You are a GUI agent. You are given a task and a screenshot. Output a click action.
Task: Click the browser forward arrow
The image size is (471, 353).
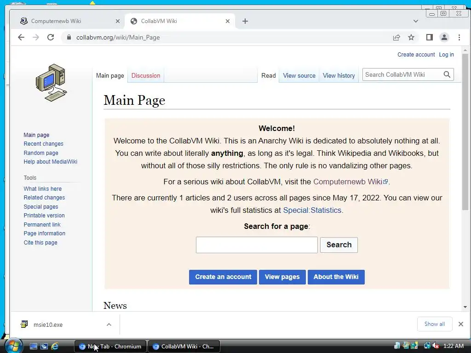36,37
